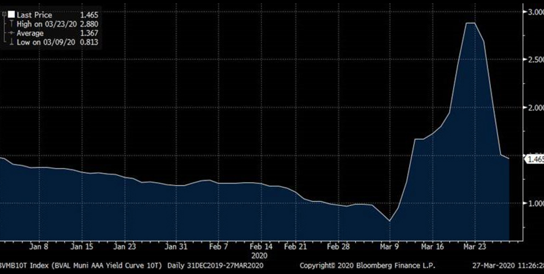544x274 pixels.
Task: Click the Feb 21 date label
Action: click(296, 247)
